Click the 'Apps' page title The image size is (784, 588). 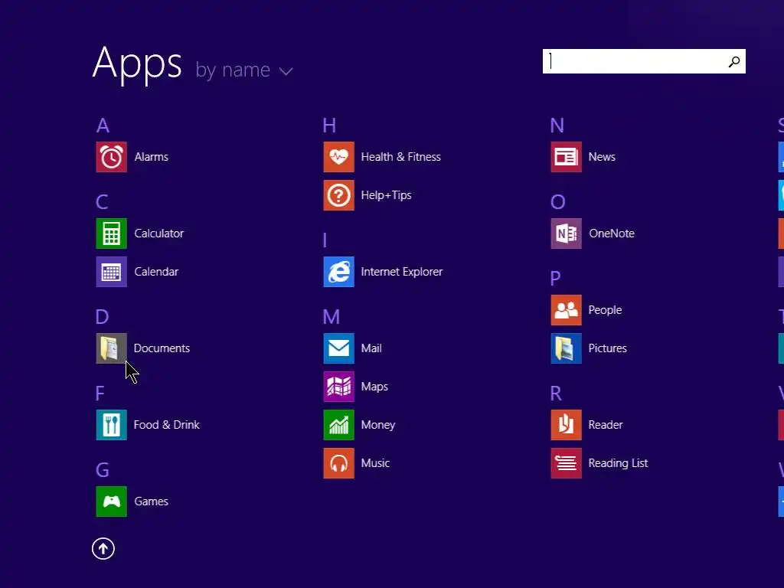[x=137, y=64]
